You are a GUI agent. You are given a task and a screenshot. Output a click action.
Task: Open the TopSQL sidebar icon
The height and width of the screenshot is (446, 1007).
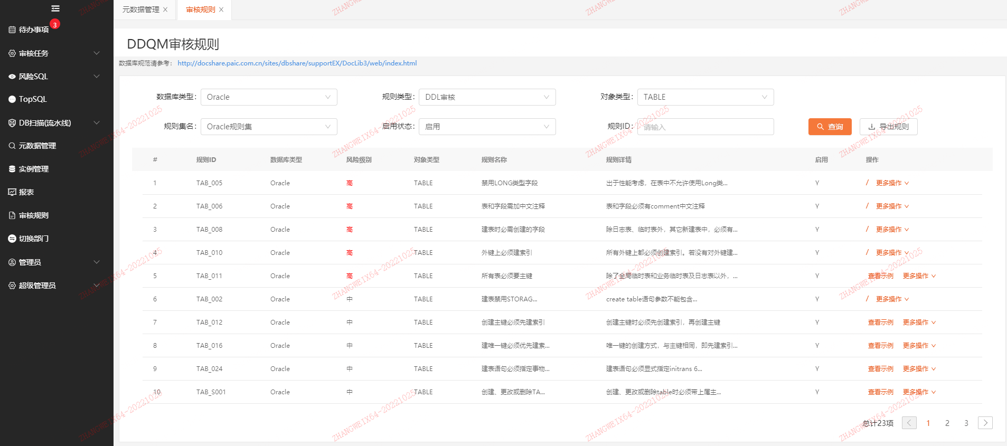tap(12, 99)
